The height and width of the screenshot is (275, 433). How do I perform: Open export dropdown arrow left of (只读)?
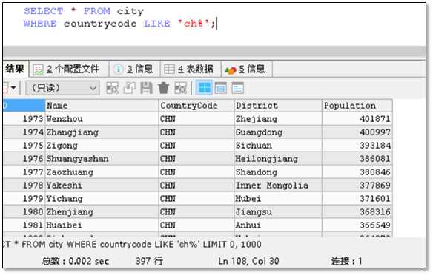click(x=13, y=88)
